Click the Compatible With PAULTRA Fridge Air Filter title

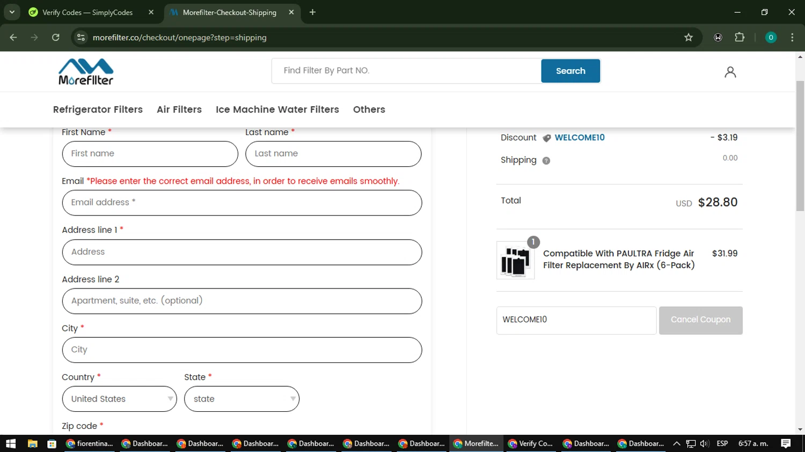point(619,260)
